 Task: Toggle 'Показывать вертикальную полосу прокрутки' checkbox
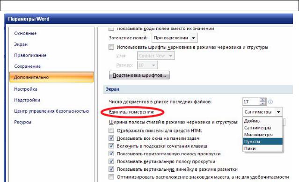point(111,161)
